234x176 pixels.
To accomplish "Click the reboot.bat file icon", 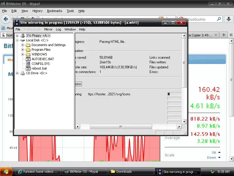I will [x=28, y=68].
